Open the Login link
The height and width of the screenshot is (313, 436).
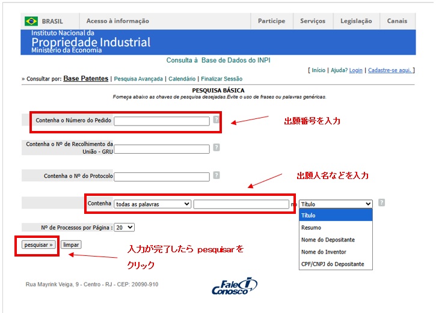pyautogui.click(x=355, y=70)
